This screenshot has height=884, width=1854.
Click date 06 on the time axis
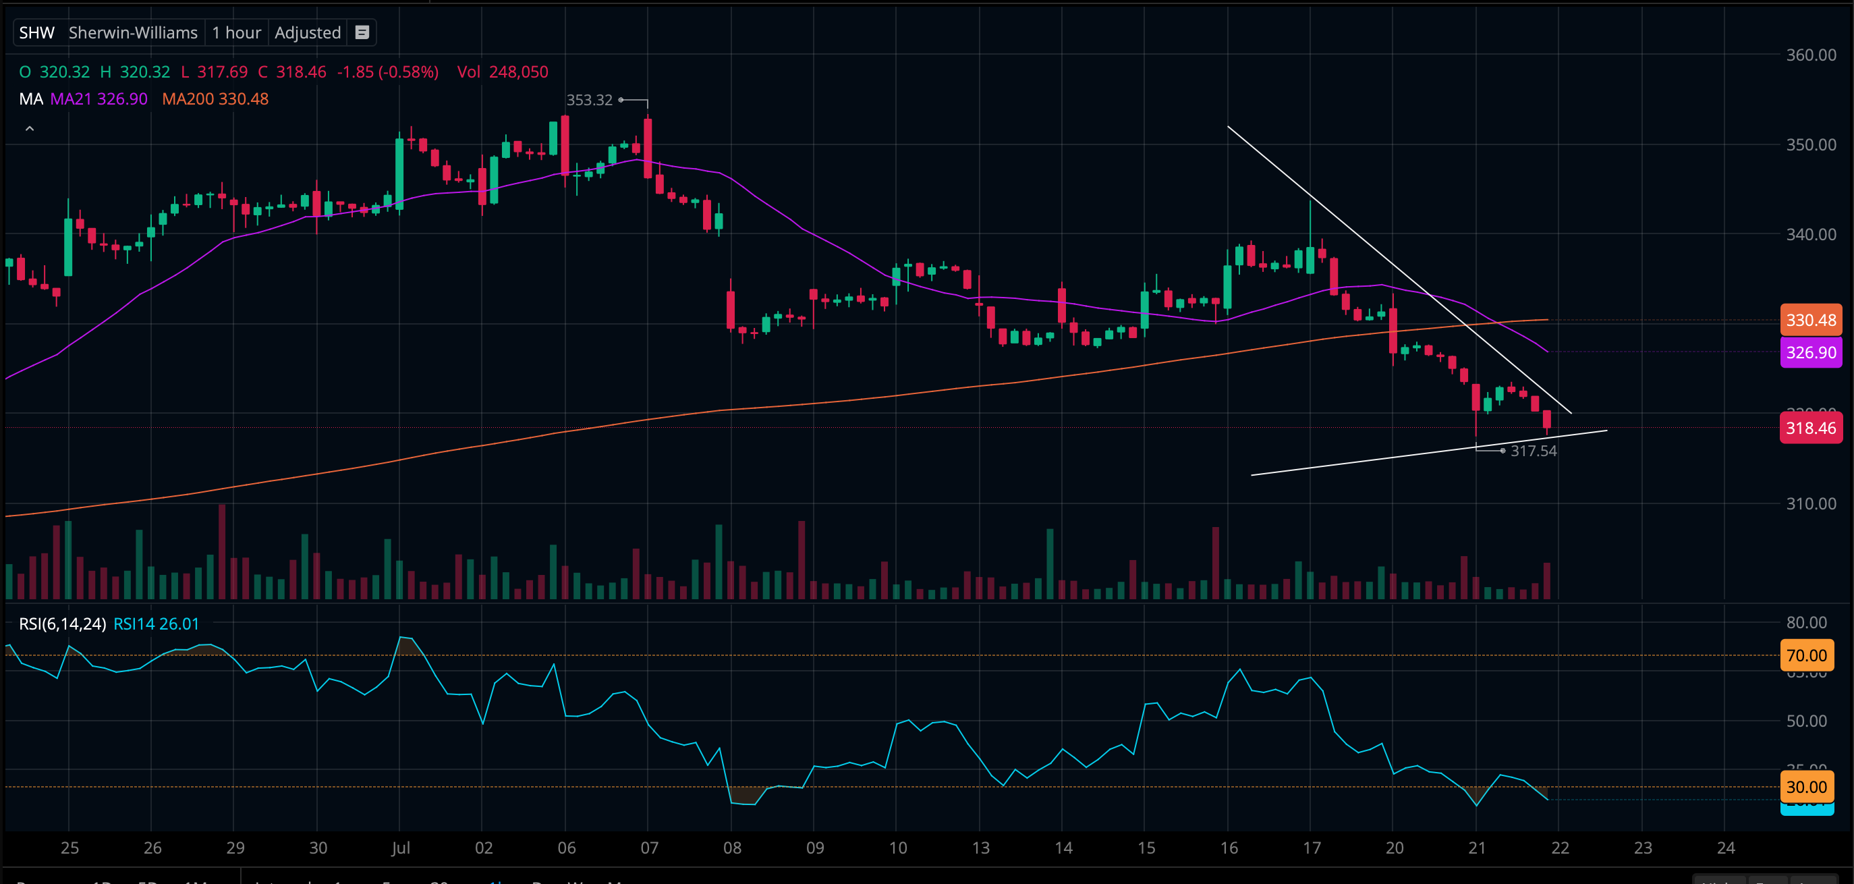(567, 848)
